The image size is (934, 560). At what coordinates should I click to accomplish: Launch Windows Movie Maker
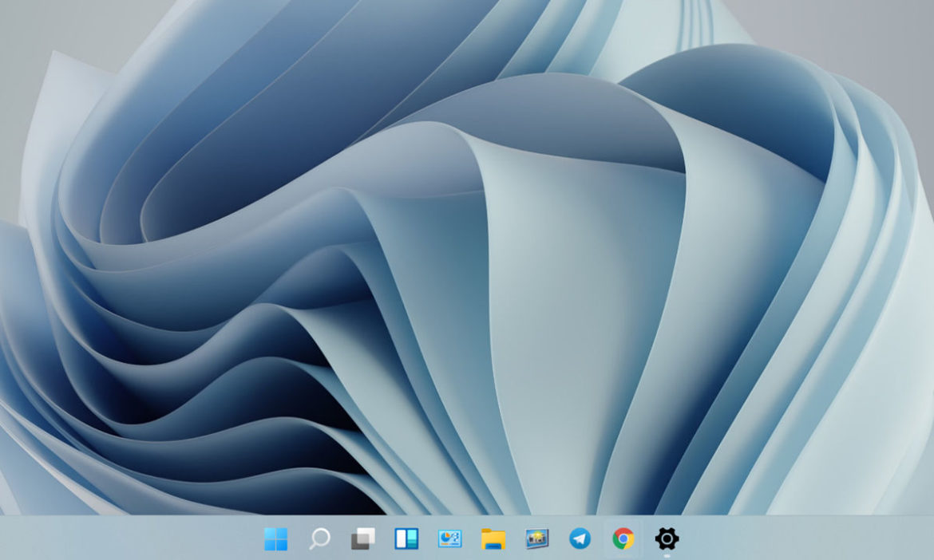point(449,540)
